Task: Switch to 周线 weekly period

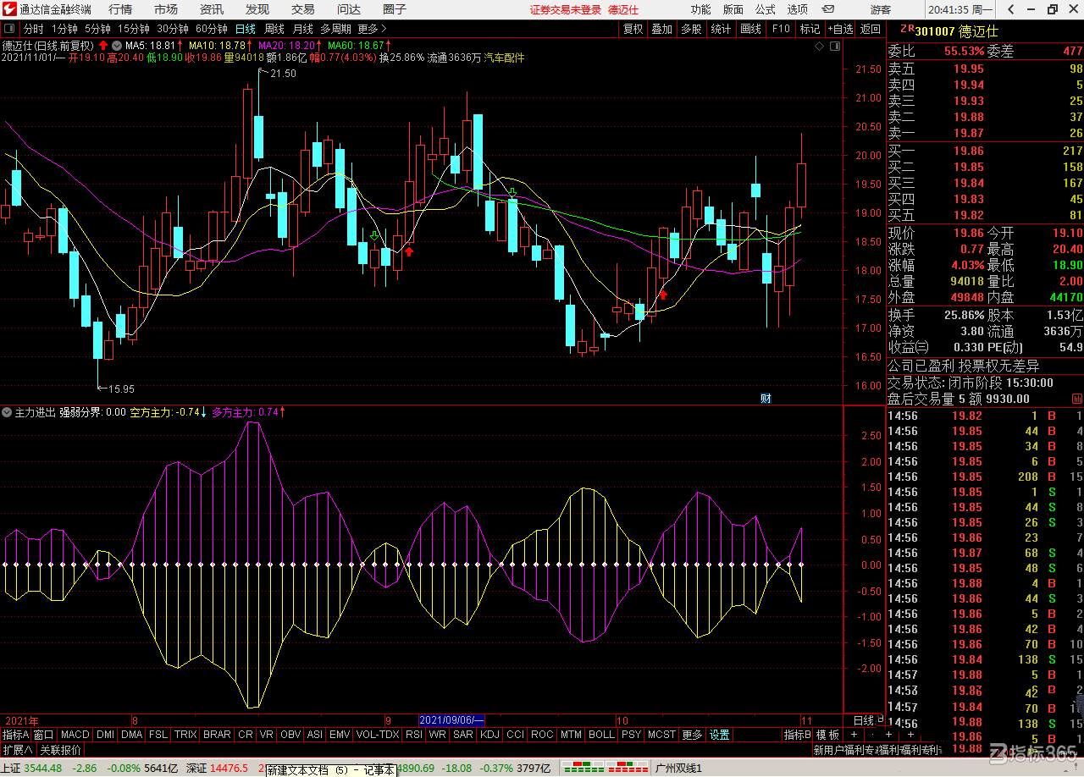Action: (x=274, y=29)
